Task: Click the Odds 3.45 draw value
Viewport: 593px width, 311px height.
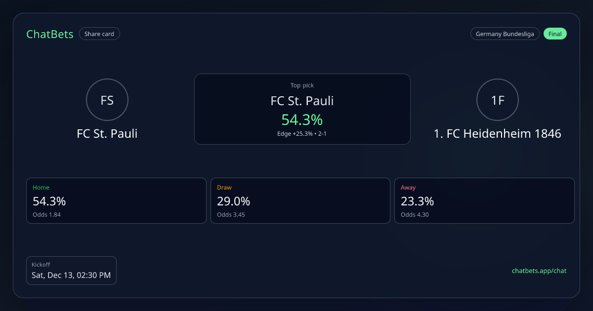Action: coord(231,215)
